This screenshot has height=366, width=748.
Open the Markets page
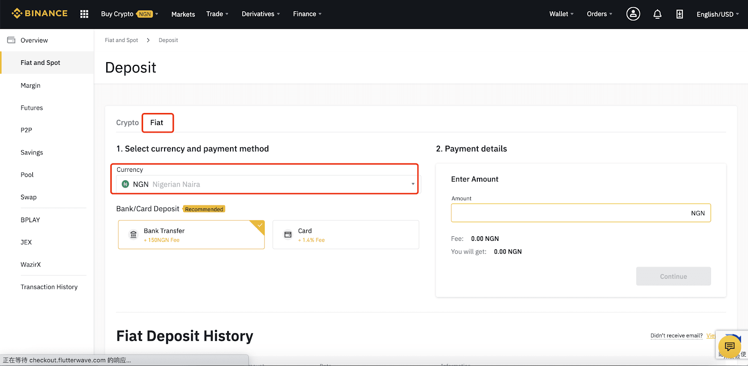[183, 14]
